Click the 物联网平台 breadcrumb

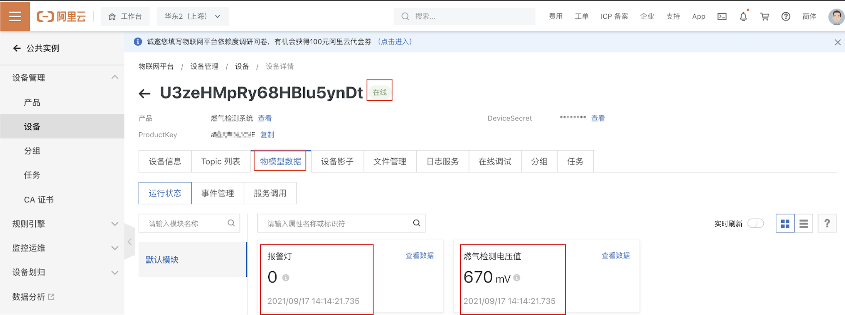pyautogui.click(x=156, y=66)
